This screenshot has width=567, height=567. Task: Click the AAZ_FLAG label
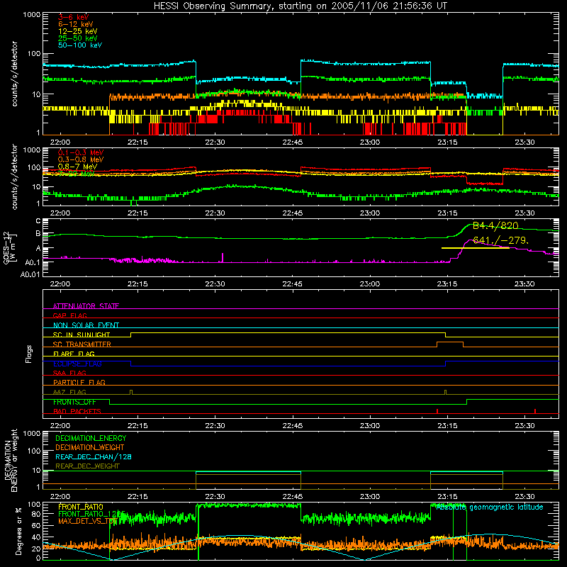[69, 392]
